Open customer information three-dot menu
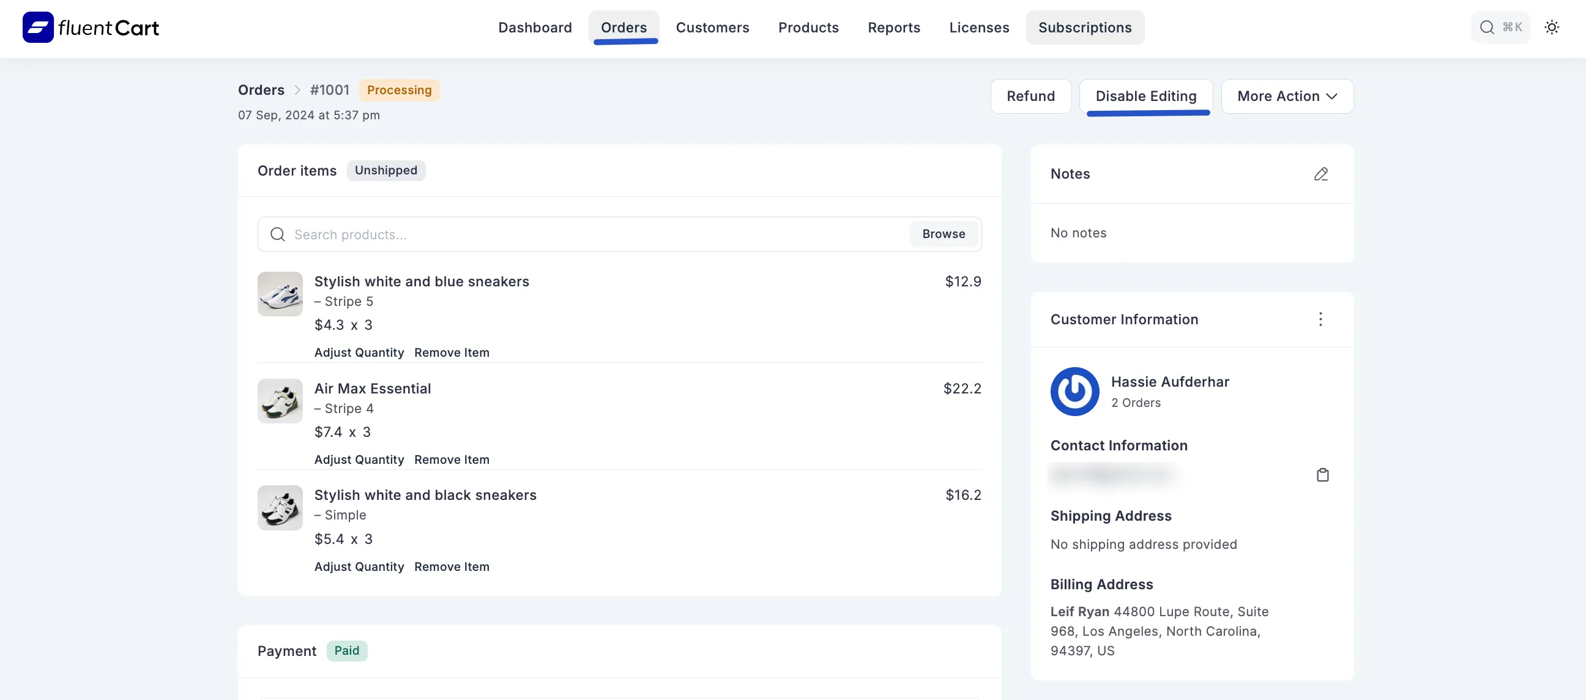Screen dimensions: 1586x700 (1320, 319)
